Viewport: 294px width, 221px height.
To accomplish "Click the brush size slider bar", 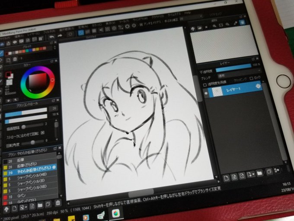I will 26,112.
